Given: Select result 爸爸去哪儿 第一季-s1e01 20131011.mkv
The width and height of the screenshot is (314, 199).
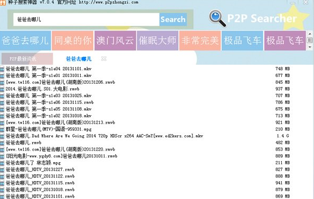Looking at the screenshot, I should click(x=49, y=75).
